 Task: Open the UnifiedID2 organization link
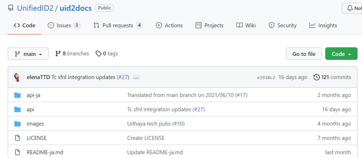(35, 8)
